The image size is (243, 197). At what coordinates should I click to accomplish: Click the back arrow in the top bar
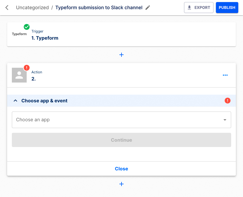[x=7, y=7]
